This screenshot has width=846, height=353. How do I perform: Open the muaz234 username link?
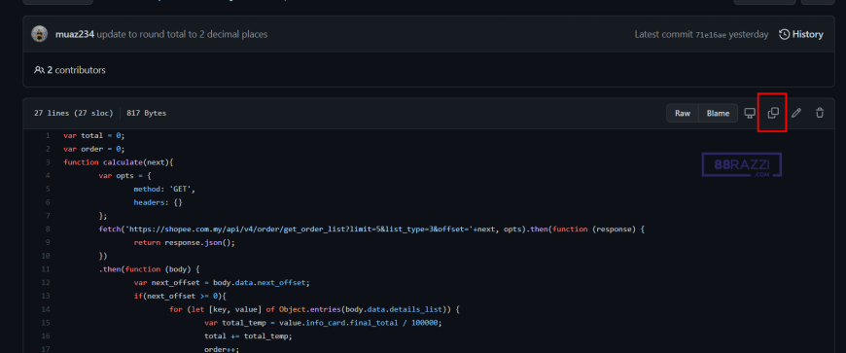[75, 35]
